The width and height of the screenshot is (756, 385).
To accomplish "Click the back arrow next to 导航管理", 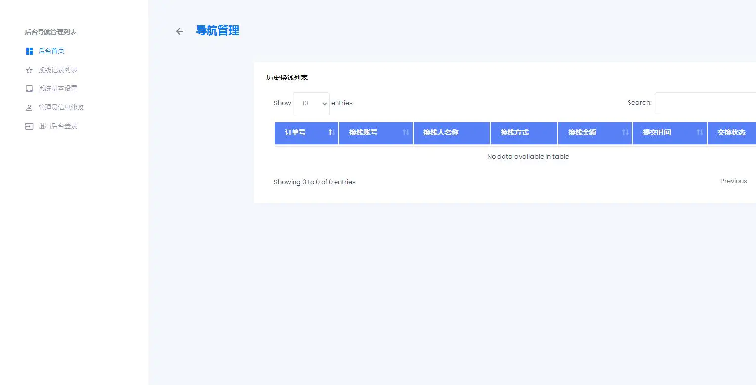I will pyautogui.click(x=179, y=31).
